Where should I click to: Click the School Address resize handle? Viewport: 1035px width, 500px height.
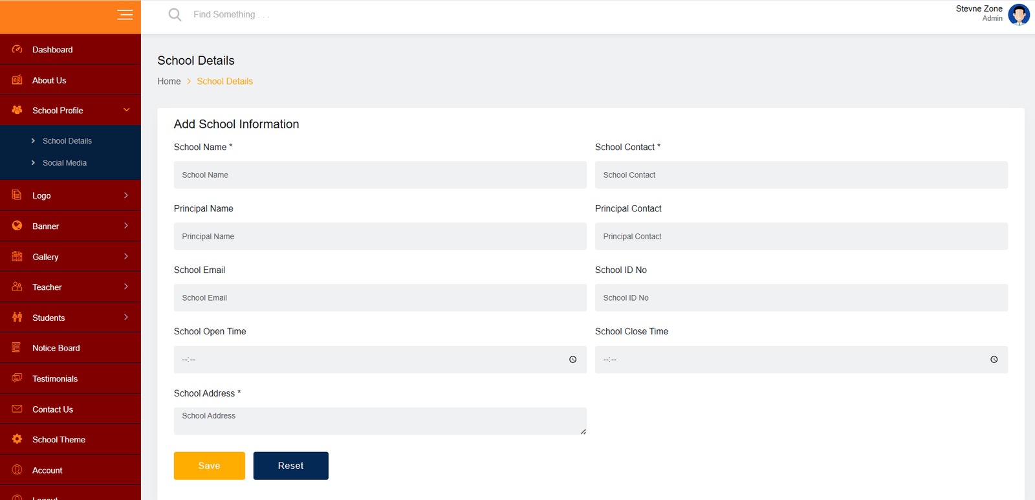pos(583,431)
